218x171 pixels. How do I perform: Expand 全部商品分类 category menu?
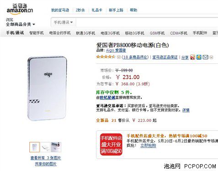[21, 24]
